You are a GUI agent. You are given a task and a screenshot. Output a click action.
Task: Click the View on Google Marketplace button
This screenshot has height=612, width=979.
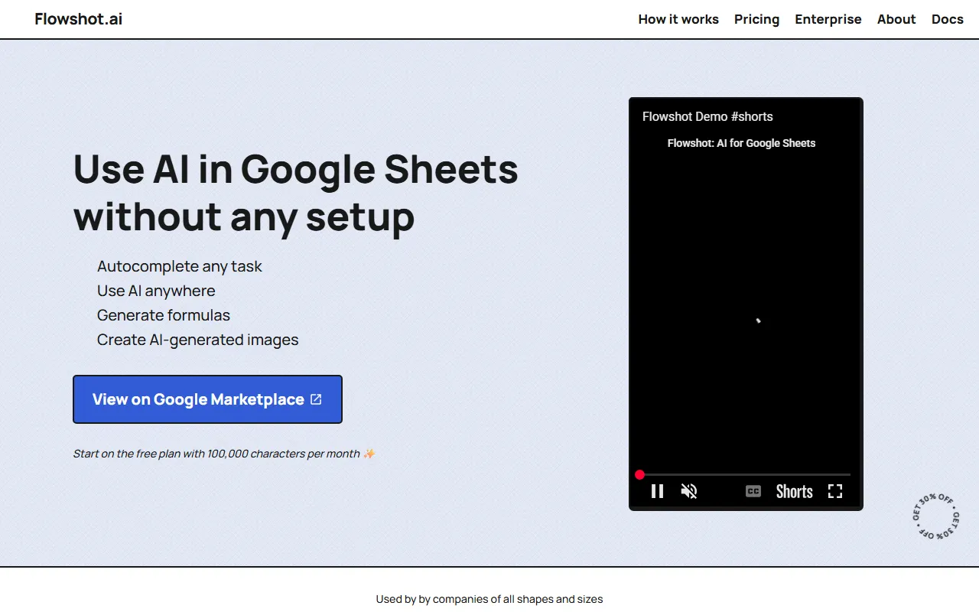(207, 399)
